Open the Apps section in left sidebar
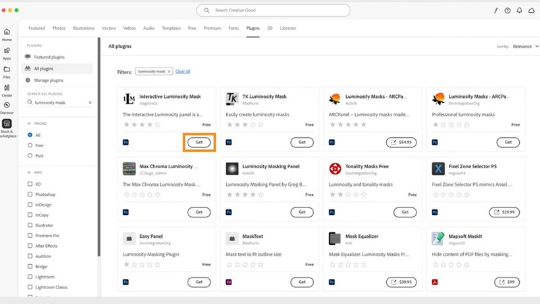This screenshot has width=540, height=304. tap(7, 53)
